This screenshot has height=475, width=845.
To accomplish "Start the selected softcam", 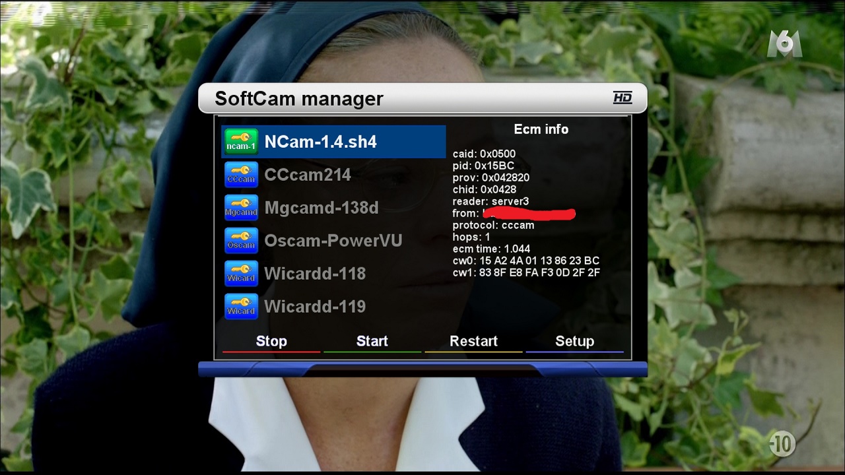I will pos(372,341).
